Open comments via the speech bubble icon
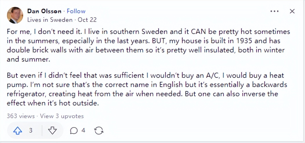Screen dimensions: 305x143 tap(74, 131)
